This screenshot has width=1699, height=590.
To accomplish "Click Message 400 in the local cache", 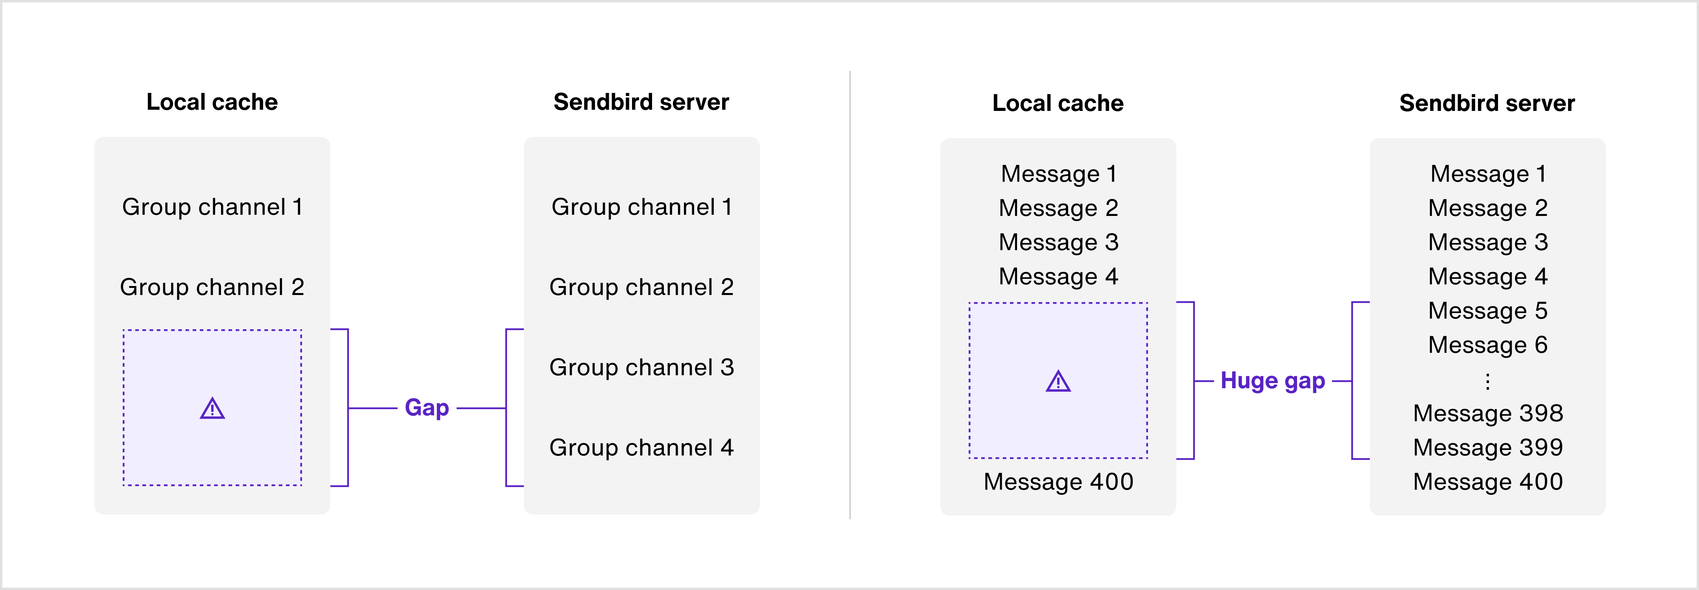I will point(1058,482).
